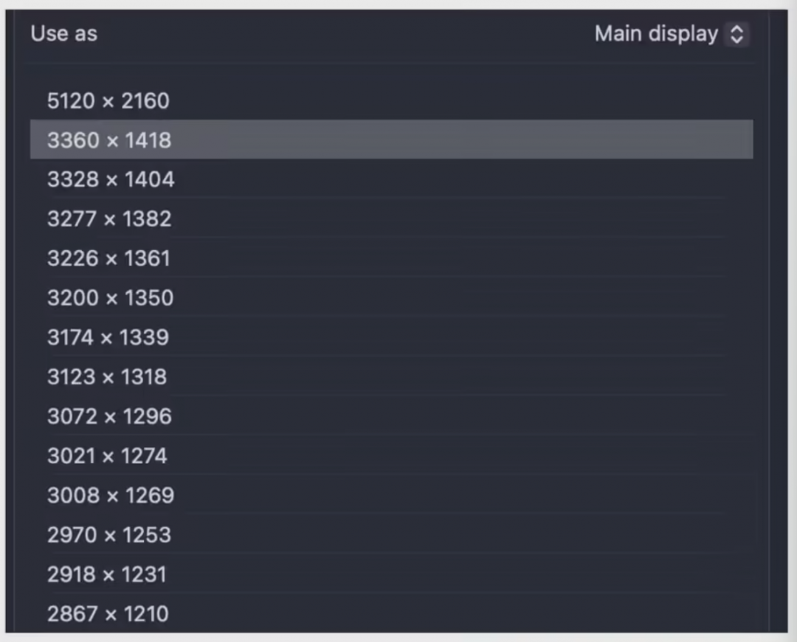797x642 pixels.
Task: Choose the 3360 × 1418 resolution
Action: [109, 139]
